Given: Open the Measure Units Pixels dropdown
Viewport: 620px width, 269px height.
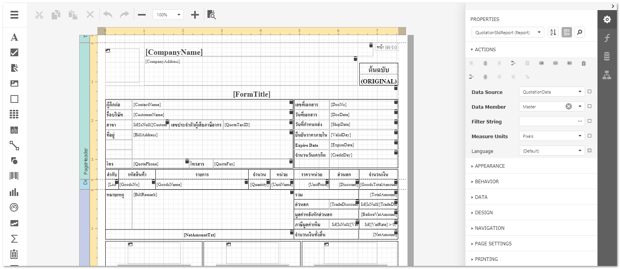Looking at the screenshot, I should point(552,136).
